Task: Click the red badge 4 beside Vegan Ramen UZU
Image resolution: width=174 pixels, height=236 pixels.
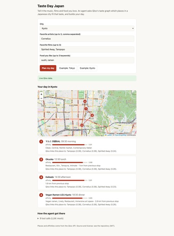Action: (41, 195)
